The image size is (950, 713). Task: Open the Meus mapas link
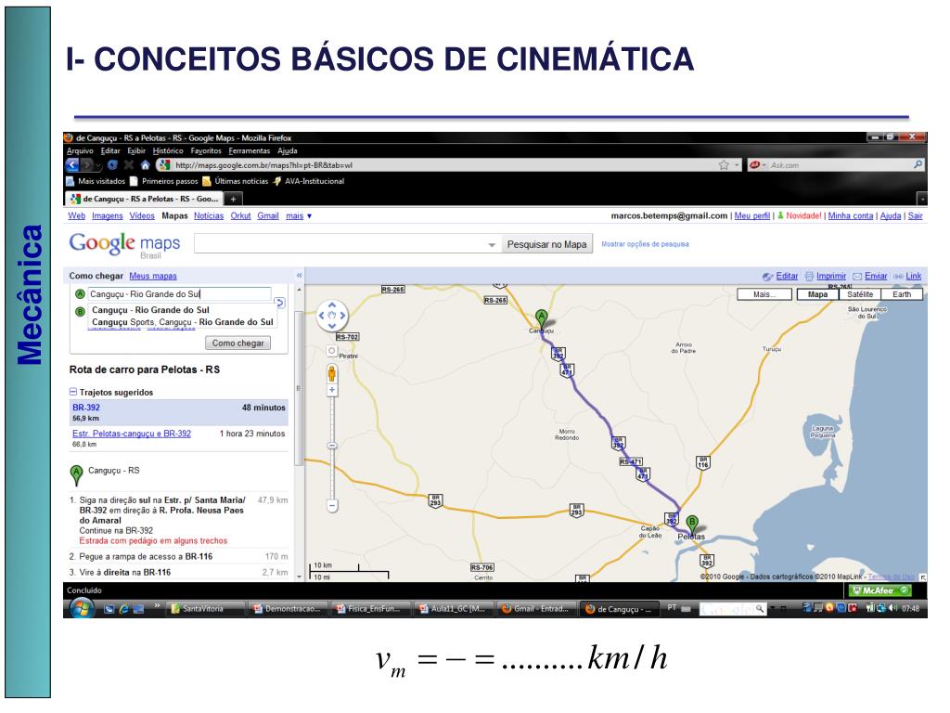point(153,276)
